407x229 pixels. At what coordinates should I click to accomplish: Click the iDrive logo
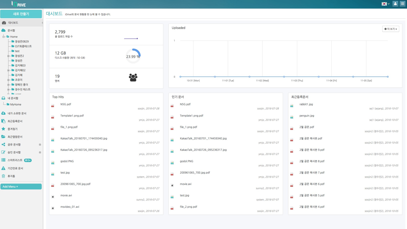tap(19, 4)
